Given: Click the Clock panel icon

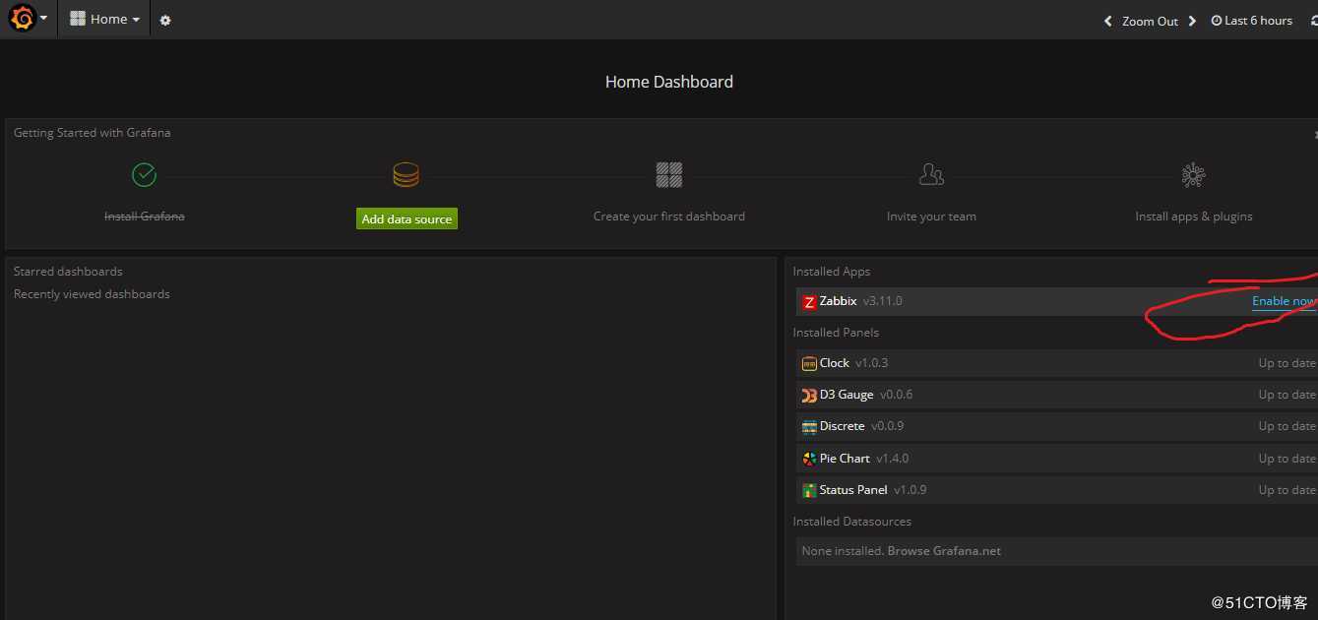Looking at the screenshot, I should point(809,363).
